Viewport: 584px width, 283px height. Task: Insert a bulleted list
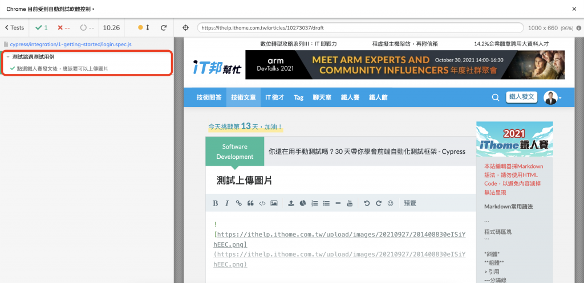(x=326, y=203)
